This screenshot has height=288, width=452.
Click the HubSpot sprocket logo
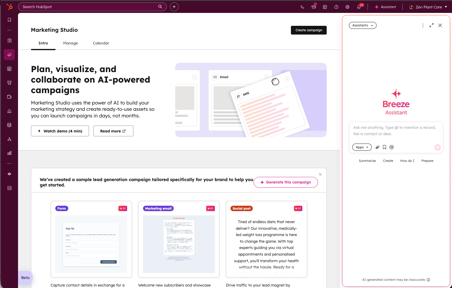9,7
